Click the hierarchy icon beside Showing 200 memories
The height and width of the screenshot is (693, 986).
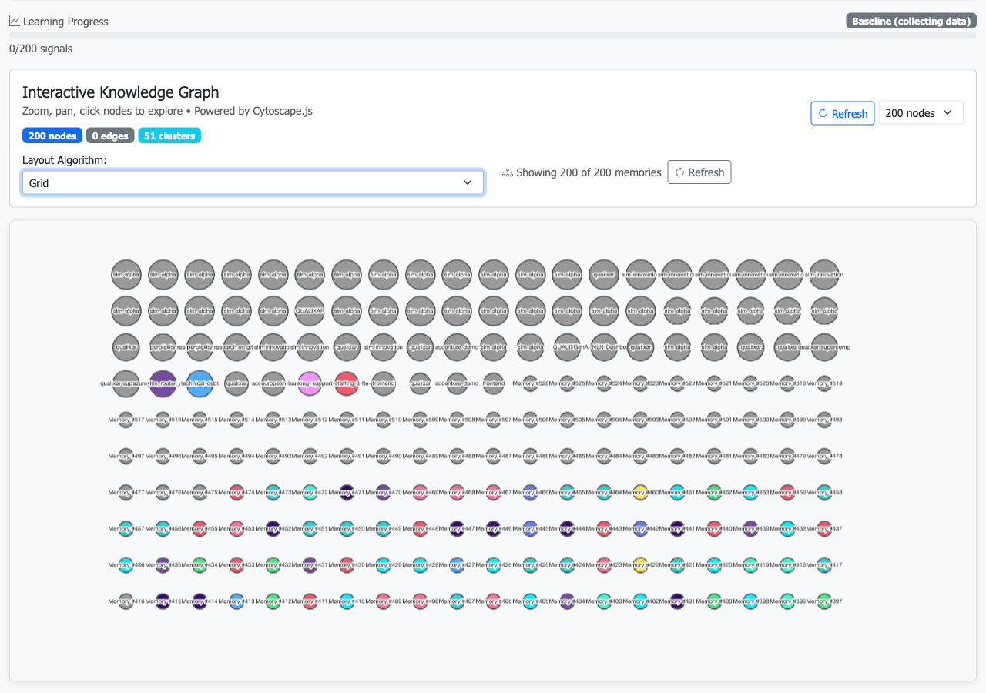pyautogui.click(x=508, y=173)
